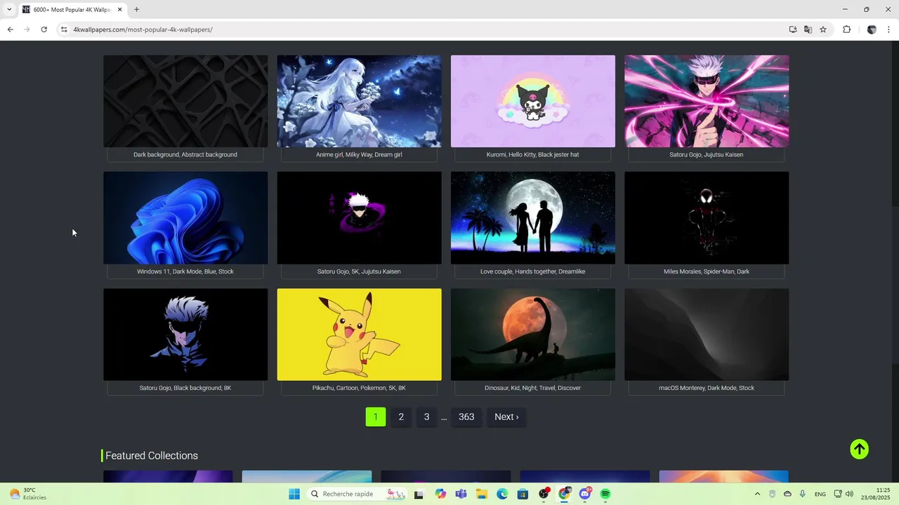This screenshot has height=505, width=899.
Task: Click 'Satoru Gojo, Black background, 8K' caption
Action: [185, 388]
